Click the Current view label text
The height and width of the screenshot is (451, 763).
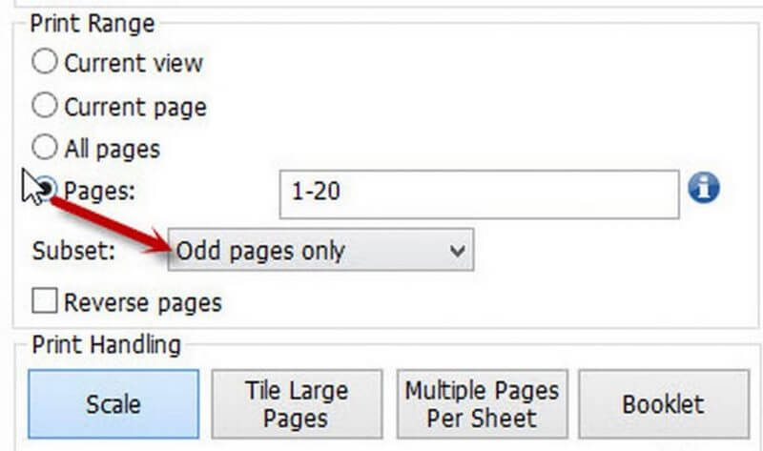click(134, 64)
